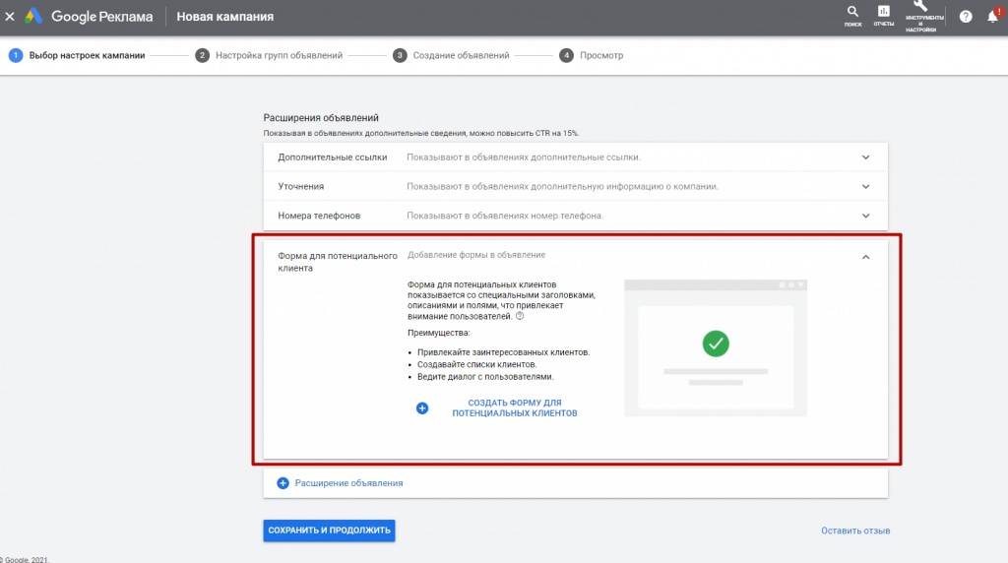Click the help icon after внимание пользователей
This screenshot has height=563, width=1008.
point(520,316)
